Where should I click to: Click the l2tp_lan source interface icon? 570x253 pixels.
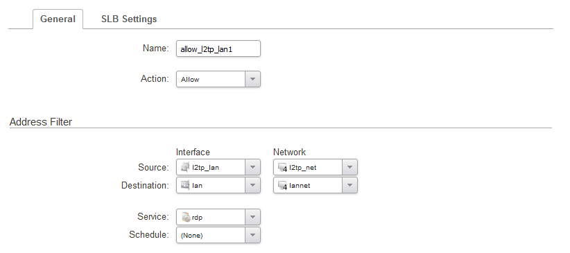(x=185, y=168)
